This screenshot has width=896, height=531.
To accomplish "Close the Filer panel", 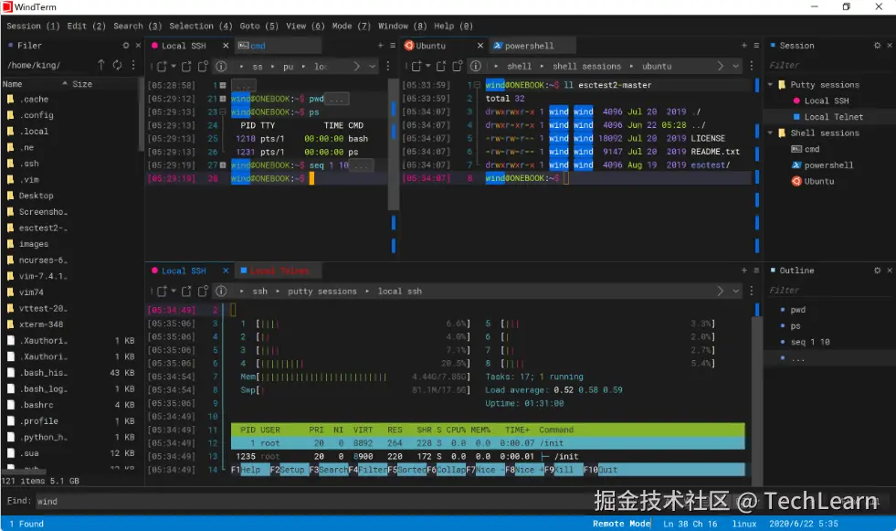I will point(138,45).
